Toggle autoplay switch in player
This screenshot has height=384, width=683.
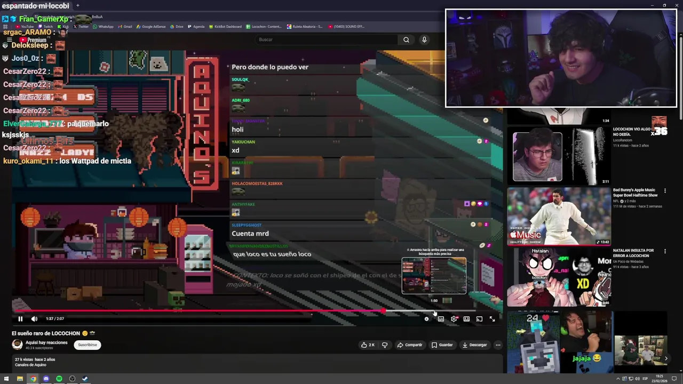[426, 319]
